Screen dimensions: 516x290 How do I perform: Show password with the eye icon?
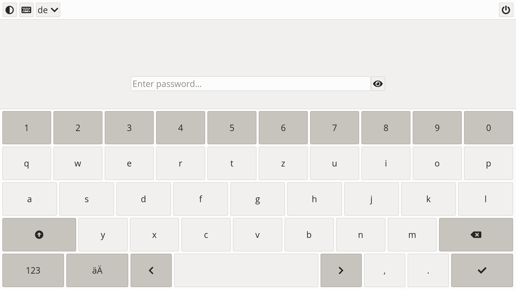pos(378,84)
